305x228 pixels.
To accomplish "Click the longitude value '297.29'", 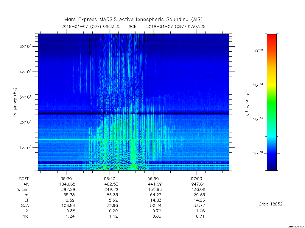I will (68, 190).
